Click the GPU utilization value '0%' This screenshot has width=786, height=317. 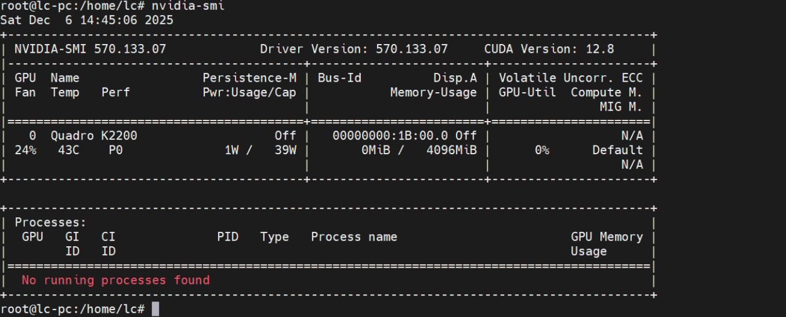tap(542, 150)
